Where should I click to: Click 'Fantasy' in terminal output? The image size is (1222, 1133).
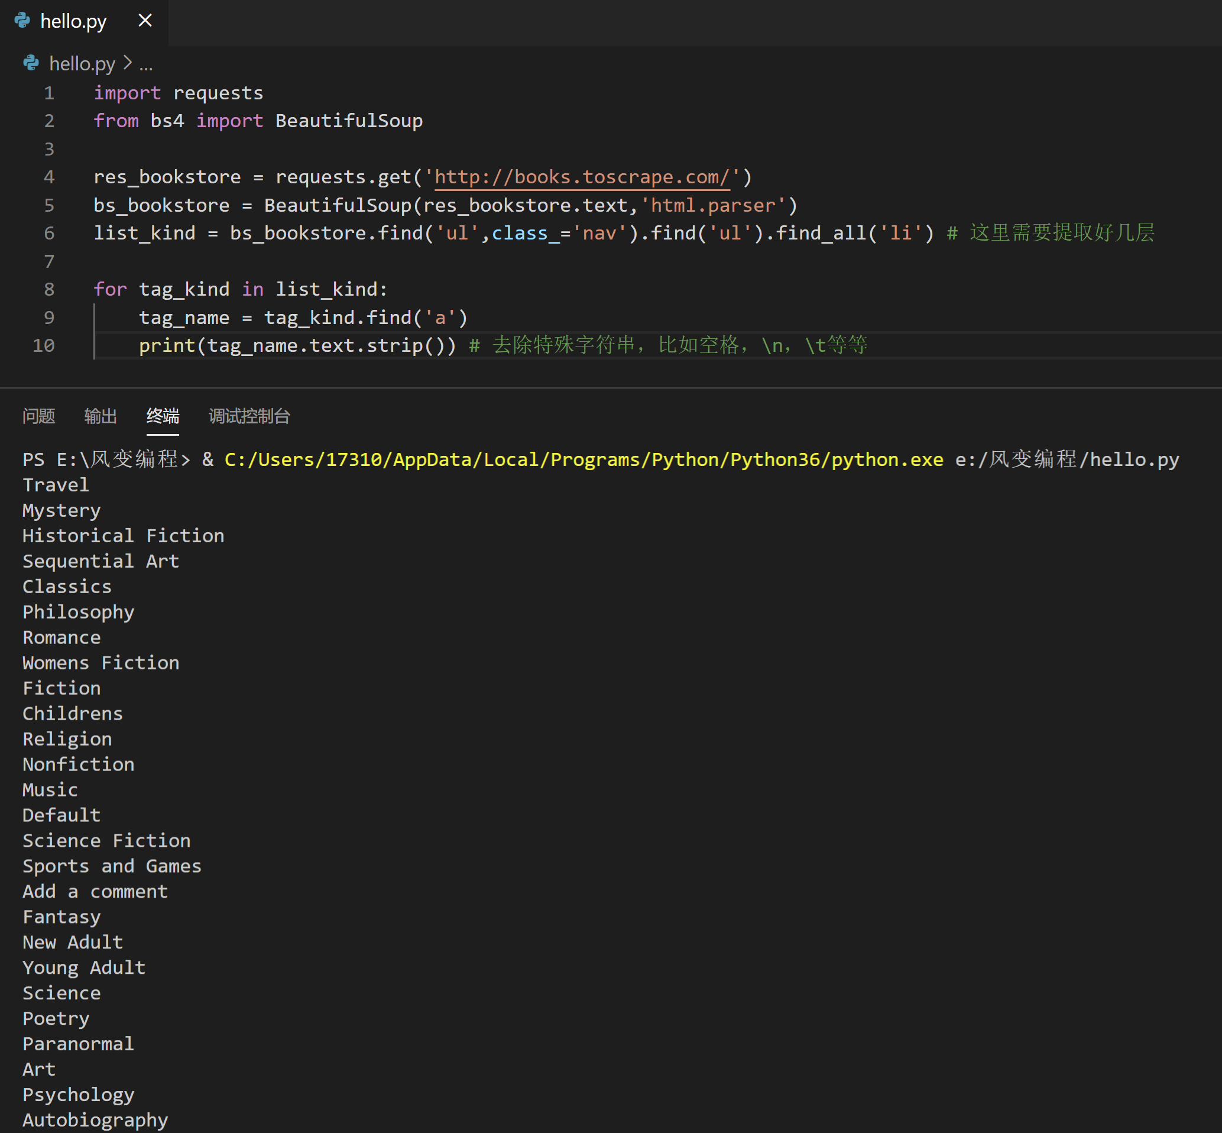tap(61, 917)
